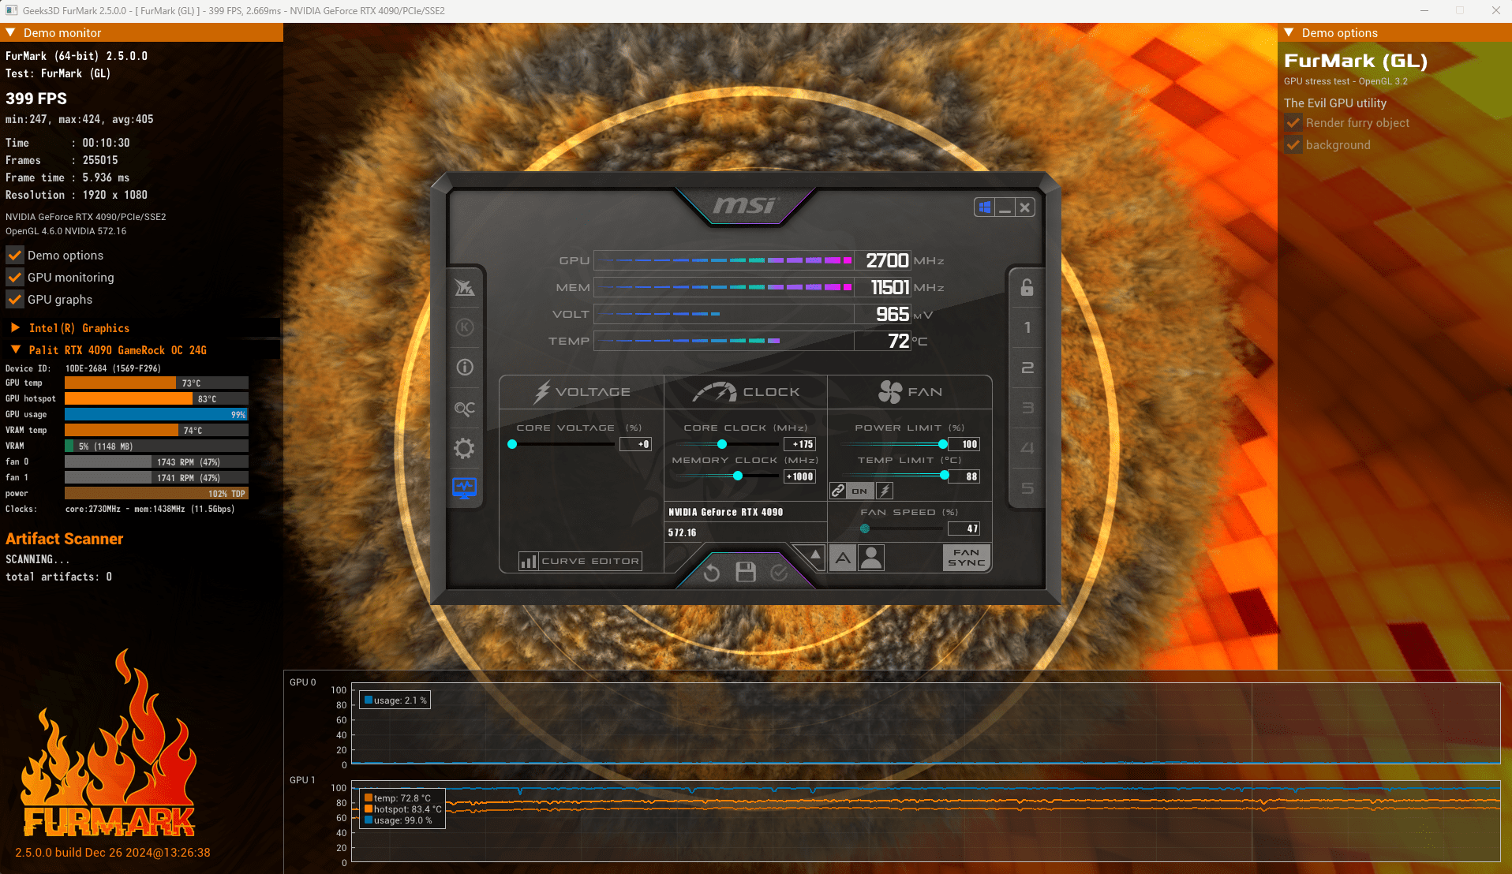Click the GPU 1 temp legend entry
Screen dimensions: 1512x874
pos(398,798)
